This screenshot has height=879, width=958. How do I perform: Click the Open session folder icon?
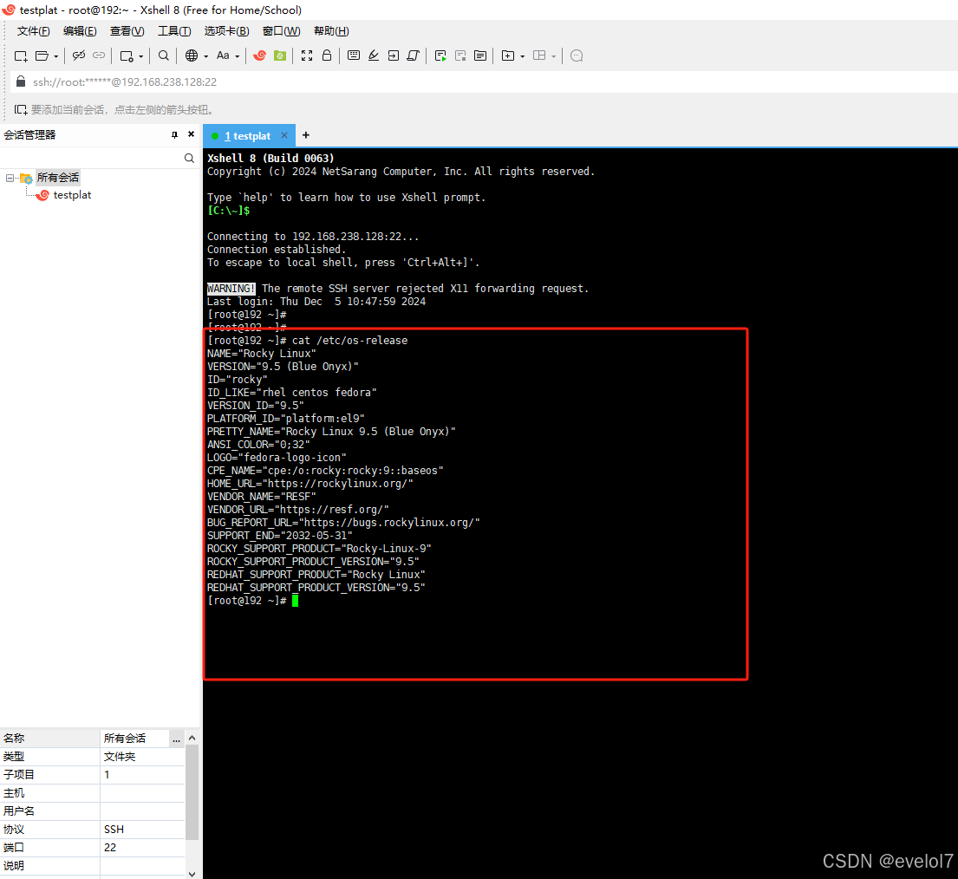pyautogui.click(x=42, y=55)
